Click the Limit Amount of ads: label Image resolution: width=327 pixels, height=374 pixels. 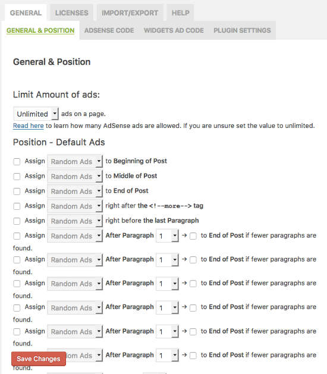point(56,95)
